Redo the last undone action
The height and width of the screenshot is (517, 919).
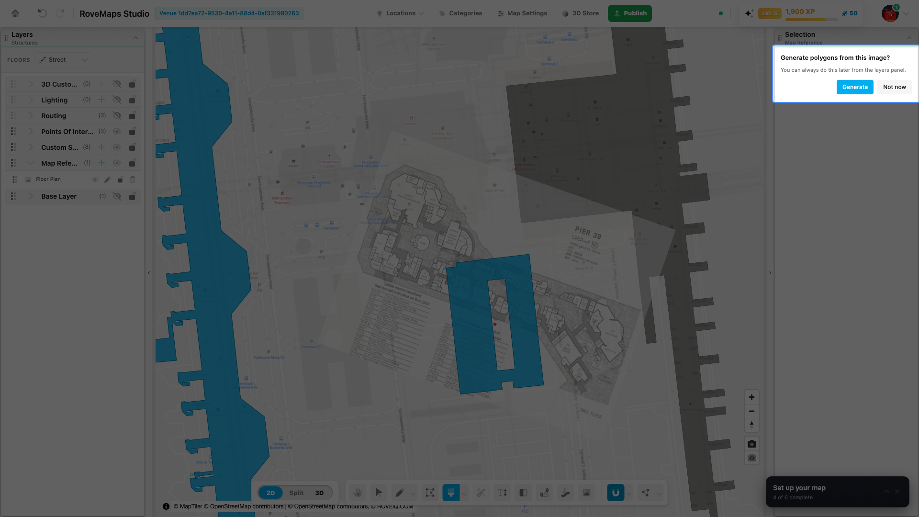coord(60,13)
